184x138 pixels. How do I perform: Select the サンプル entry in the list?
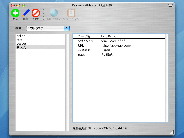click(40, 48)
